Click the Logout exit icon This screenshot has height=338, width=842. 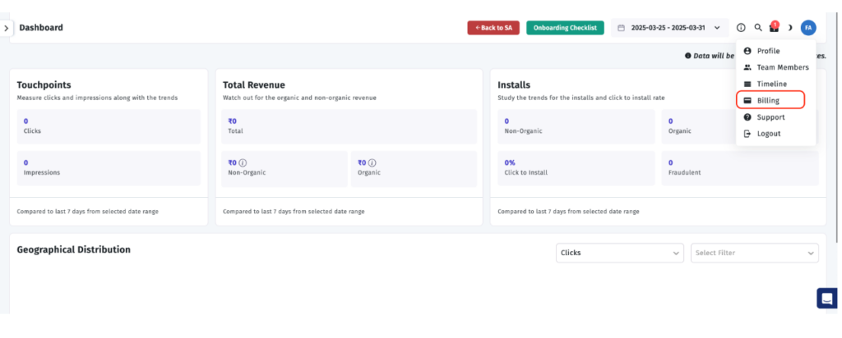click(x=747, y=134)
